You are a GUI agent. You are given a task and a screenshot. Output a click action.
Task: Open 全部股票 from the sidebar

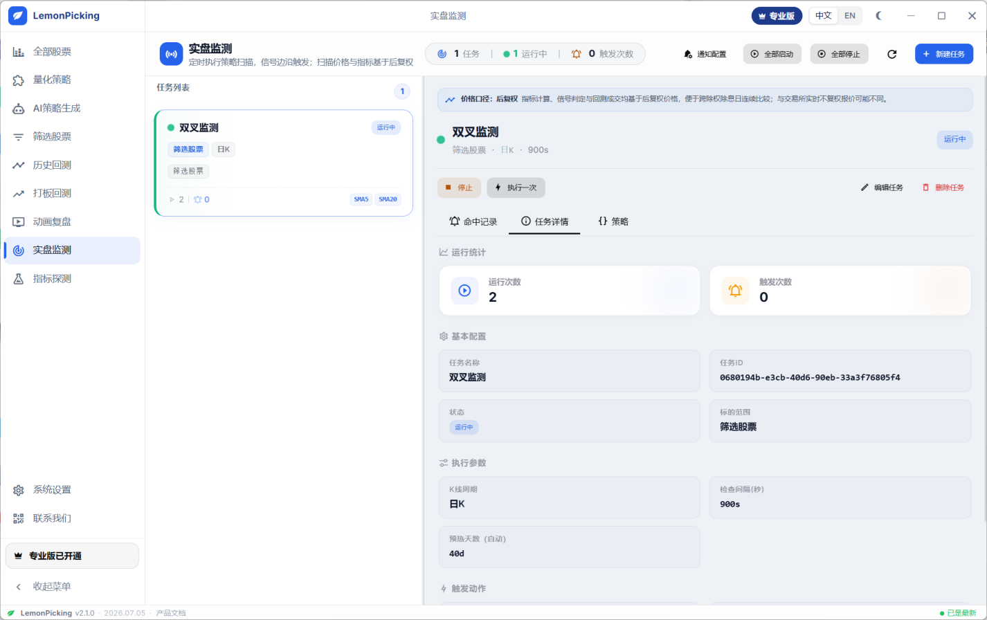(x=72, y=51)
